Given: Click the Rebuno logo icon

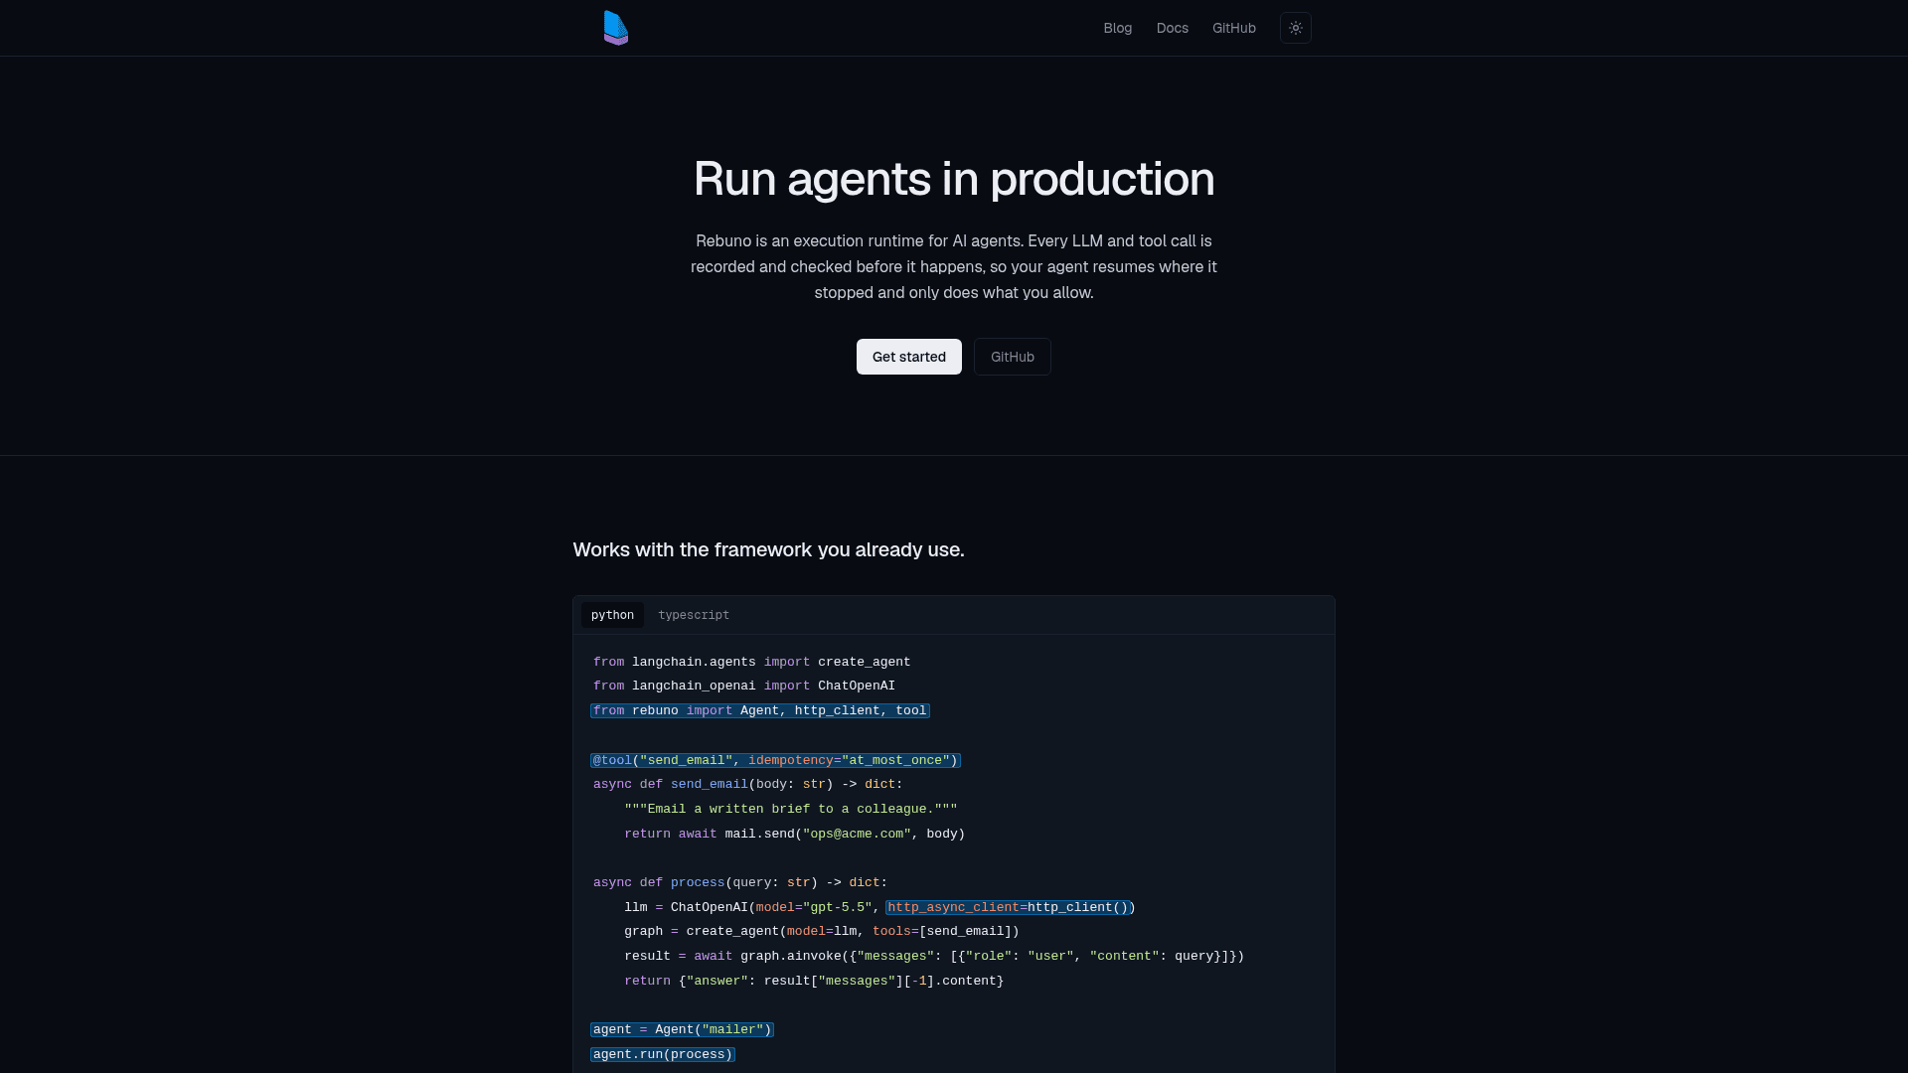Looking at the screenshot, I should pos(616,28).
